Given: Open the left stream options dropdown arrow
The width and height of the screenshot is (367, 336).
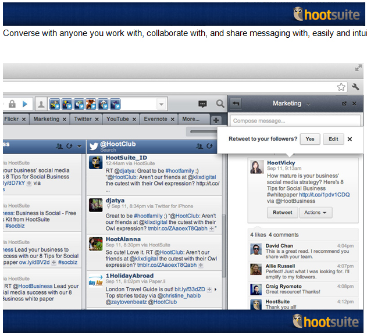Looking at the screenshot, I should coord(79,146).
